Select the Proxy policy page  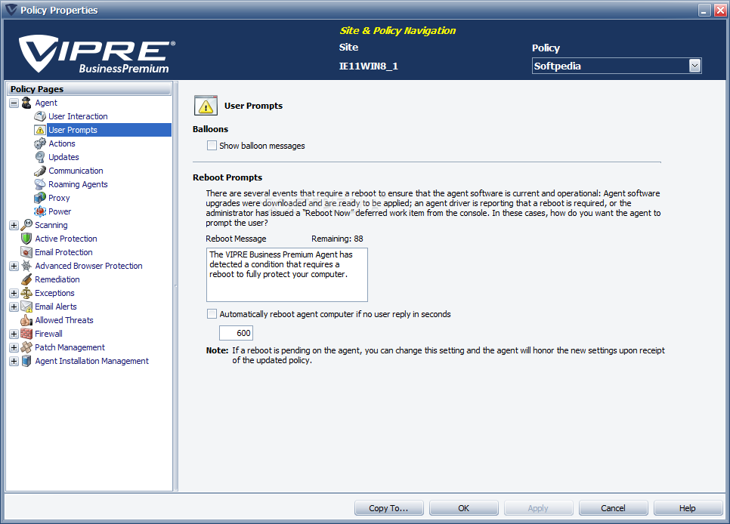coord(59,198)
